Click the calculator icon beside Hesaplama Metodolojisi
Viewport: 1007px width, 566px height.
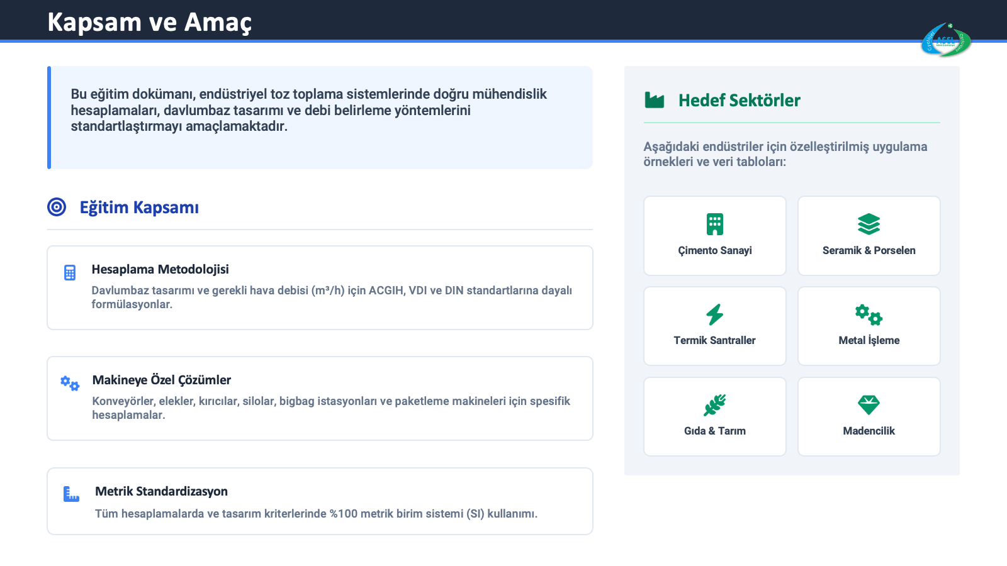(x=70, y=272)
